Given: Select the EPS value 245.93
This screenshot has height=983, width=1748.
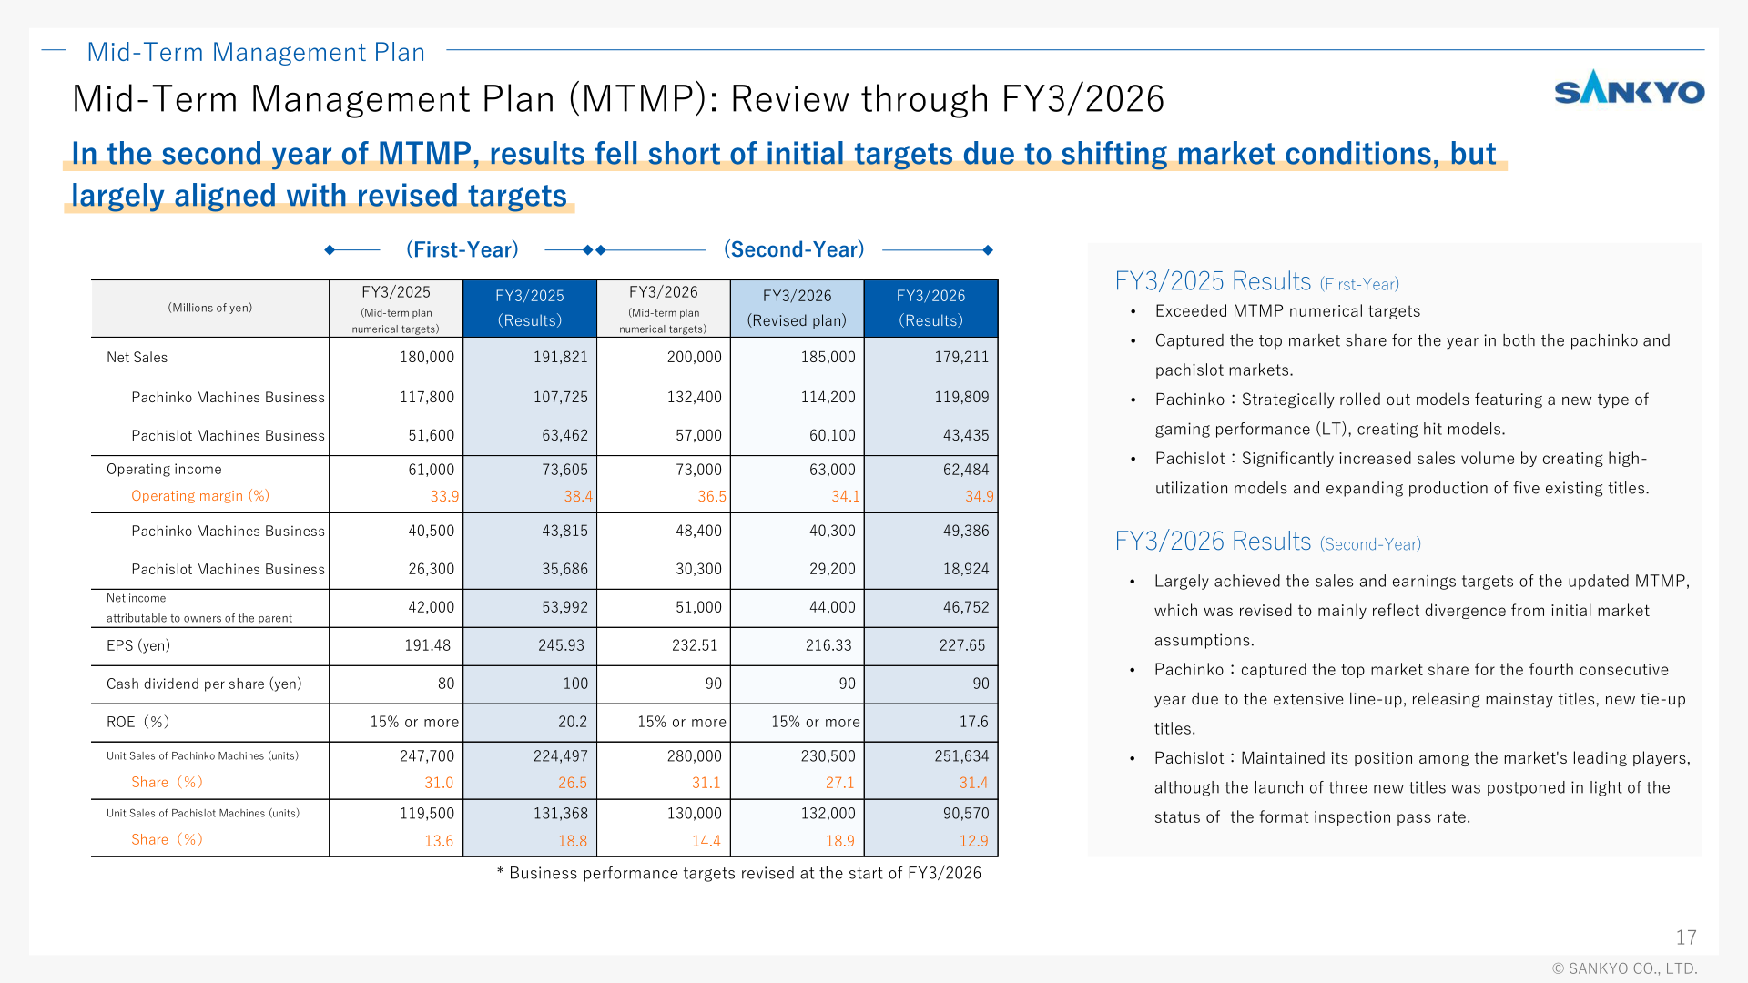Looking at the screenshot, I should (562, 646).
